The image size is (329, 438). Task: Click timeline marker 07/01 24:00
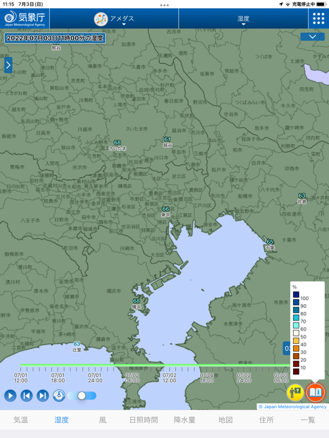click(x=95, y=378)
